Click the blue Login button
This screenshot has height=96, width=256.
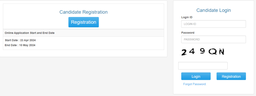[196, 76]
